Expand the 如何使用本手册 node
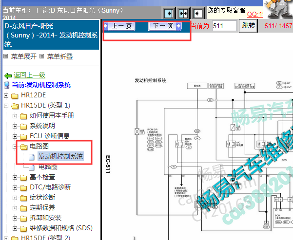 click(15, 116)
